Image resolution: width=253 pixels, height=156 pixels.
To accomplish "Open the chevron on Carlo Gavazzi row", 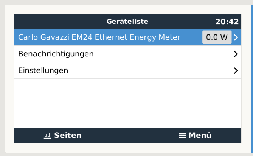I will tap(236, 37).
